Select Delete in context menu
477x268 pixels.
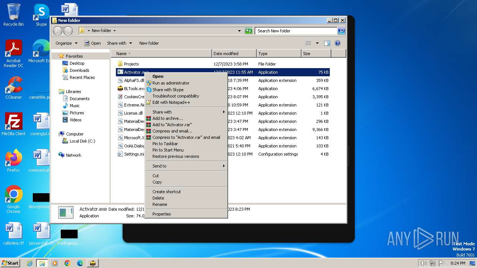[x=186, y=198]
